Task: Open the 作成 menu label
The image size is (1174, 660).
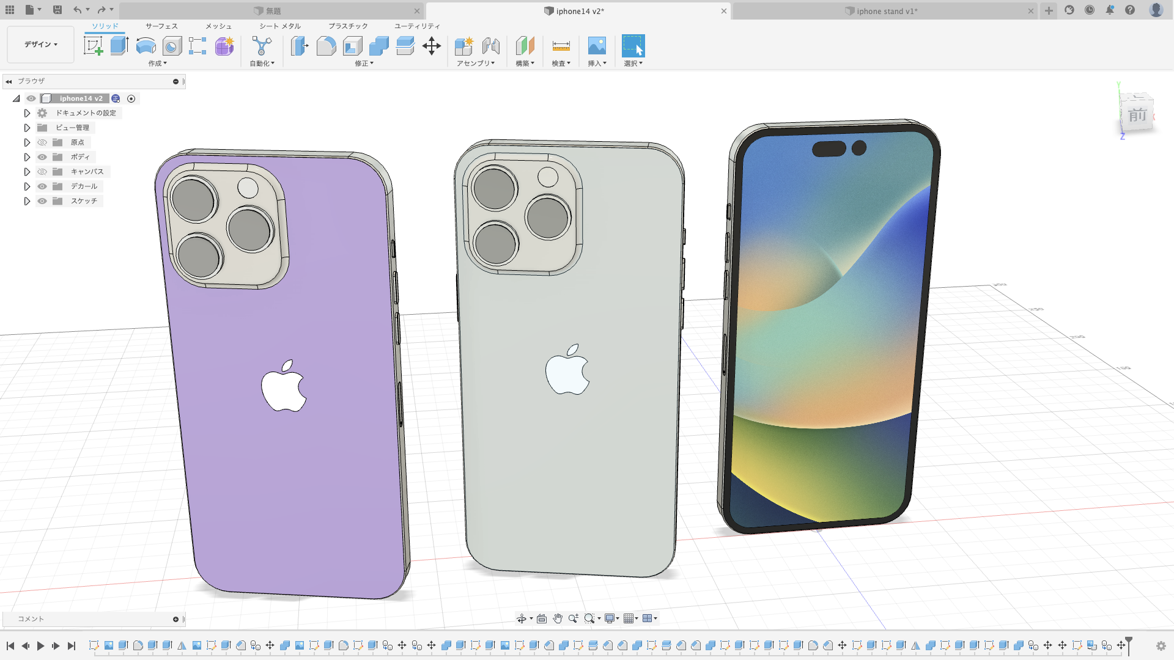Action: coord(157,64)
